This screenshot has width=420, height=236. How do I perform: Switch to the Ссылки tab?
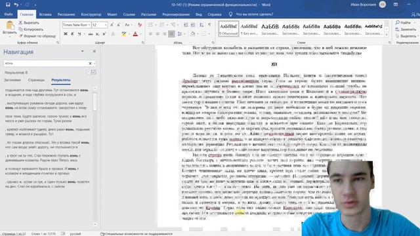pos(129,14)
